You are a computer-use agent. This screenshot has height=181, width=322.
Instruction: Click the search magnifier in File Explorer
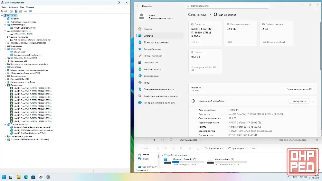point(317,140)
